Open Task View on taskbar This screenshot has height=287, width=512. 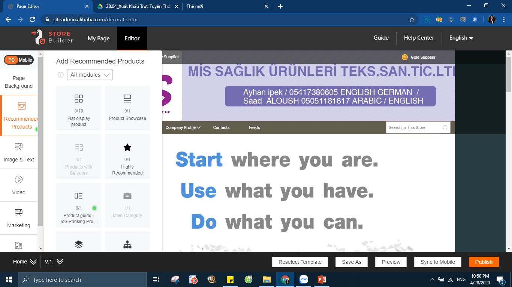click(156, 280)
